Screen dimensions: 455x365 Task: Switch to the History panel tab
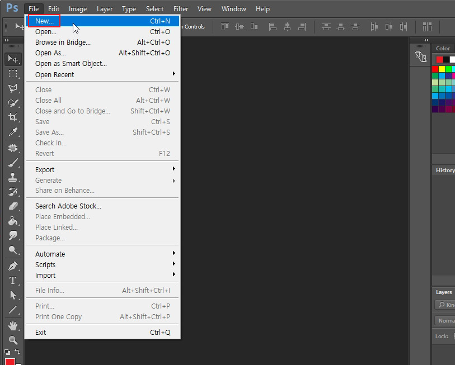[x=445, y=170]
